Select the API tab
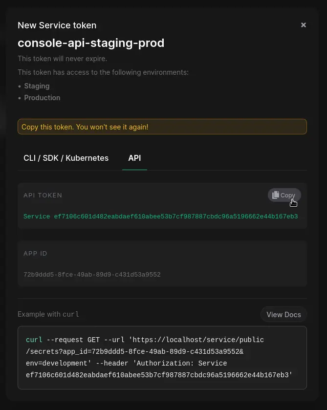Screen dimensions: 327x410 [134, 158]
